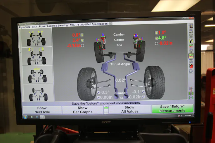The image size is (215, 143).
Task: Click the right front caster 4.8° icon
Action: 156,38
